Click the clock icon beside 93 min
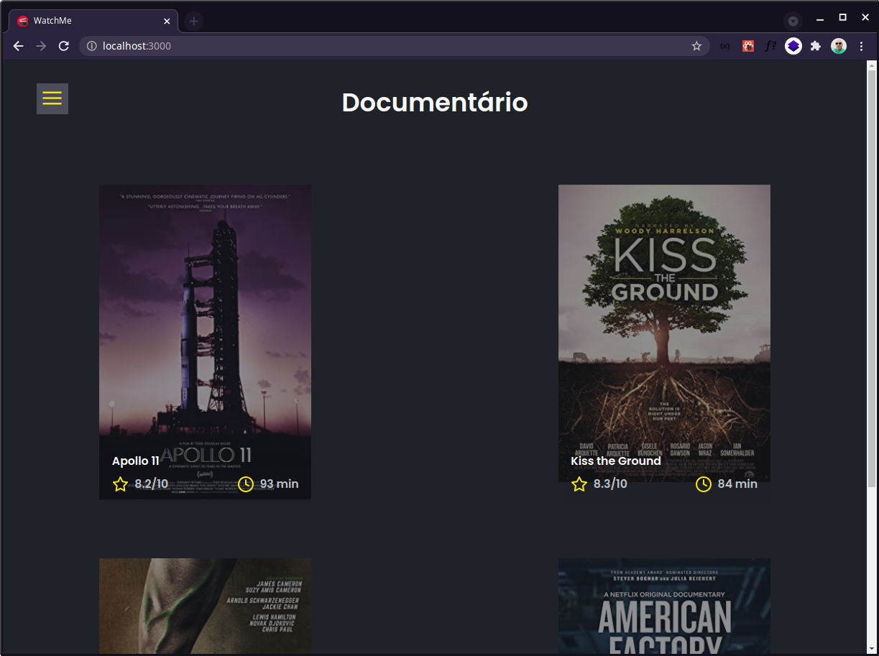The image size is (879, 656). coord(246,484)
